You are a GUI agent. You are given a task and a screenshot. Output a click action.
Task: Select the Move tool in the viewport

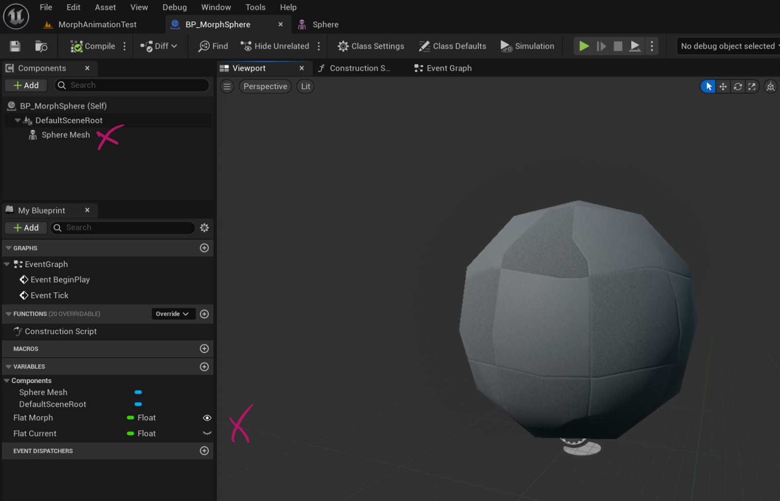click(722, 86)
